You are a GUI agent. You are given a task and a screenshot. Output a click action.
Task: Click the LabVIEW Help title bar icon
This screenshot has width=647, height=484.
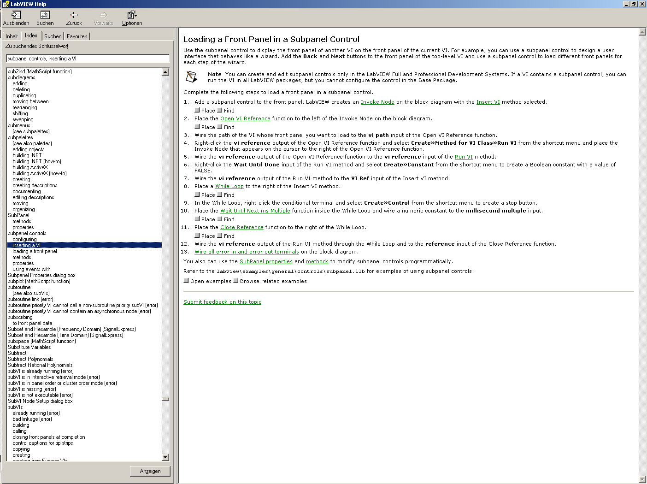[6, 4]
